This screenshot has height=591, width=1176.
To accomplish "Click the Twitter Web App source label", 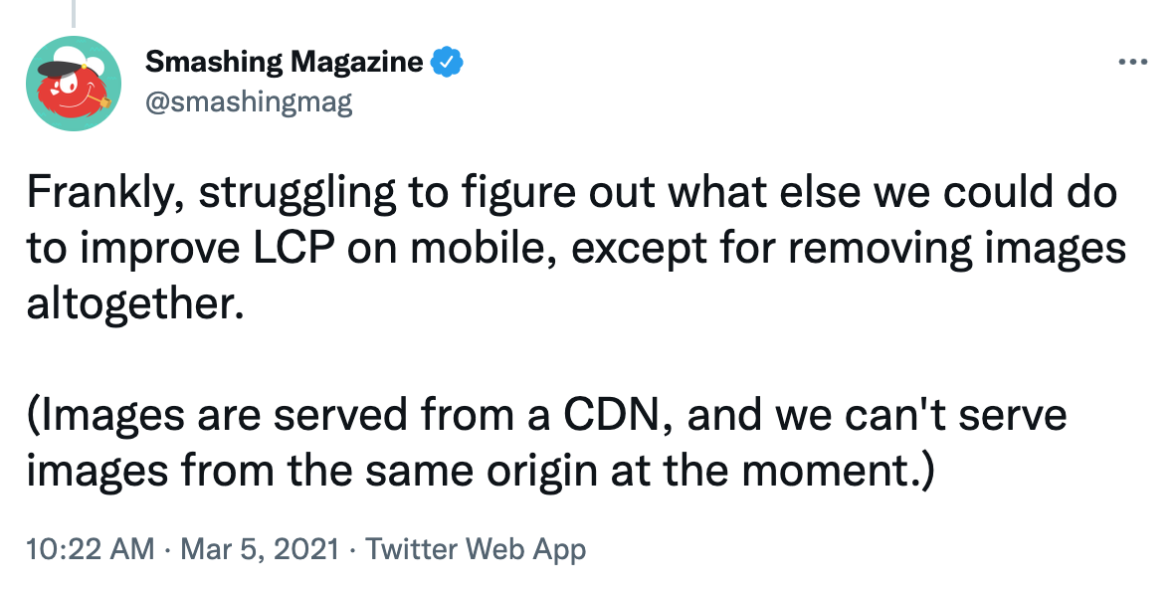I will pyautogui.click(x=476, y=548).
